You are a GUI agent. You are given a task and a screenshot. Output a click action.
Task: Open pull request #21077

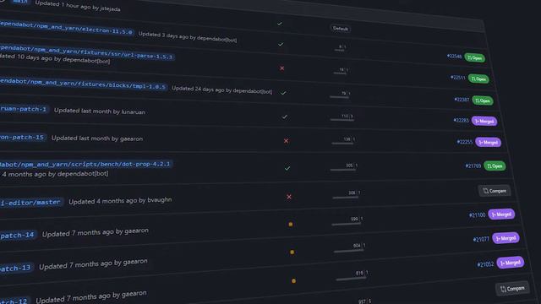click(481, 239)
